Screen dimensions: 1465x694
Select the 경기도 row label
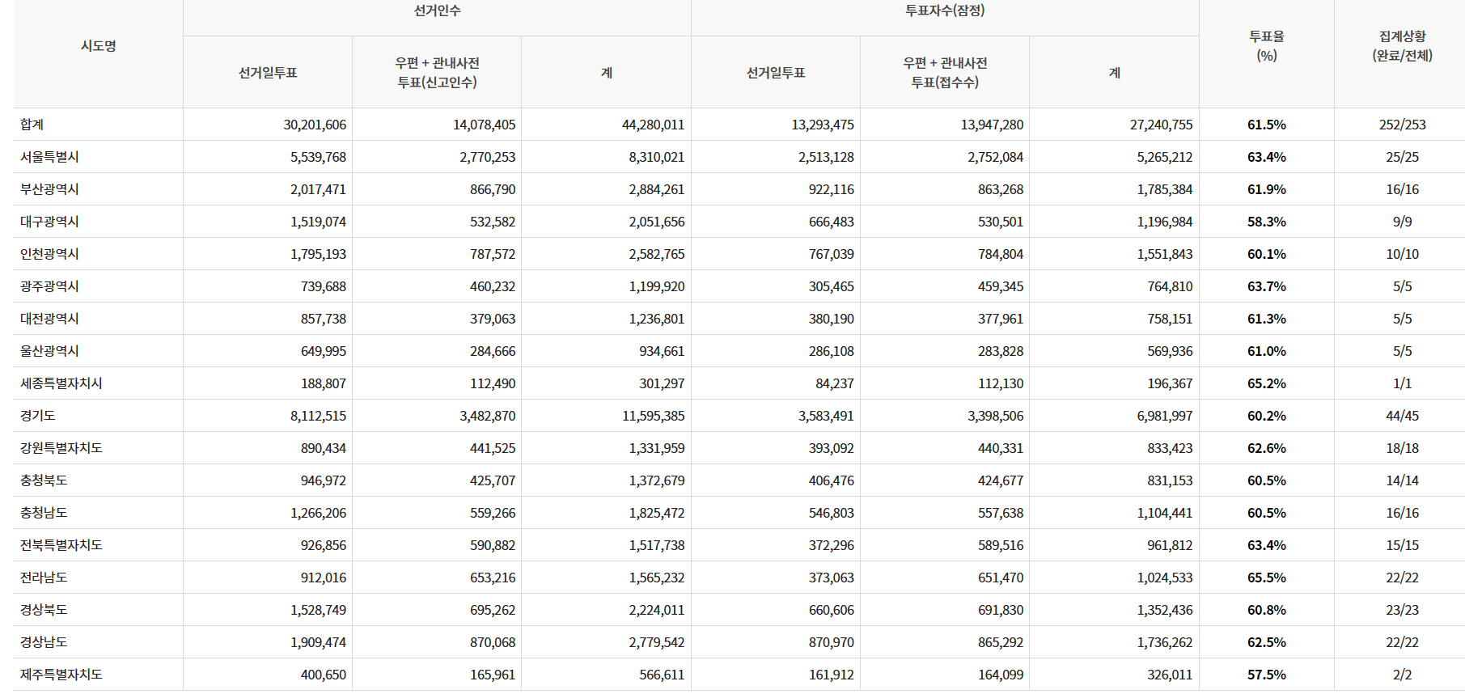point(38,416)
